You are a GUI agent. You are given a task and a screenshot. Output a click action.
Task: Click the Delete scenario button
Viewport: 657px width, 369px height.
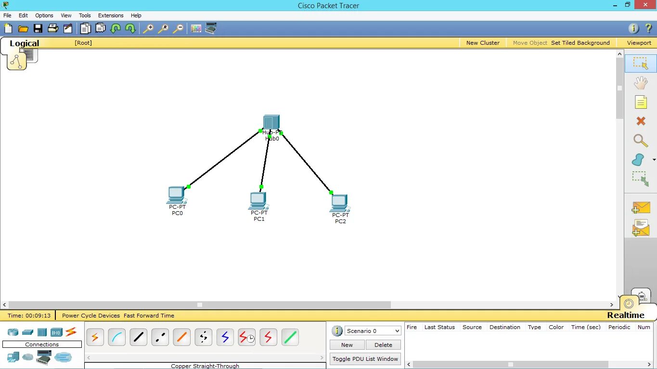(383, 345)
